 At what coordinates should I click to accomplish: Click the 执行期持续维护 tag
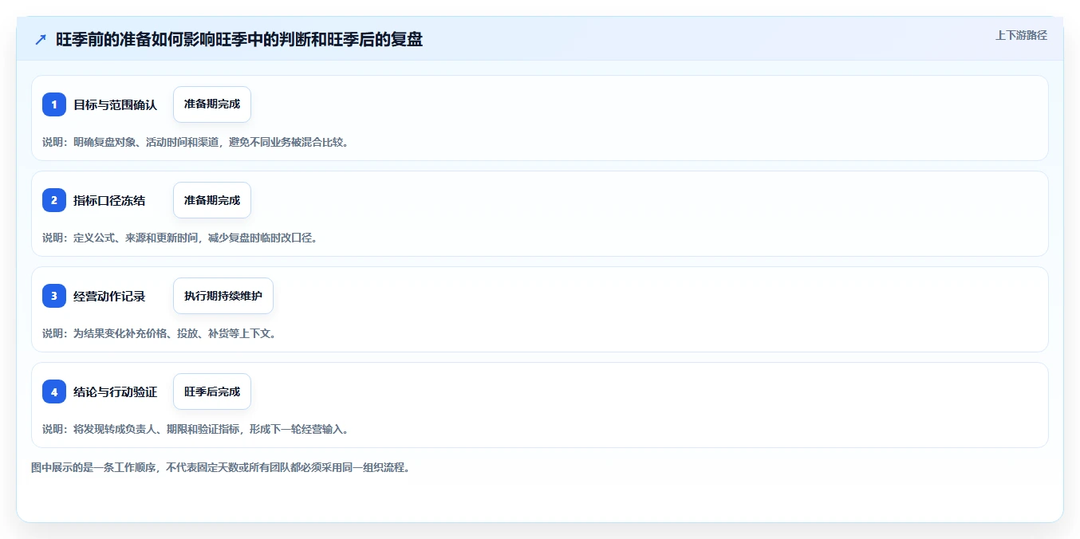pyautogui.click(x=223, y=296)
